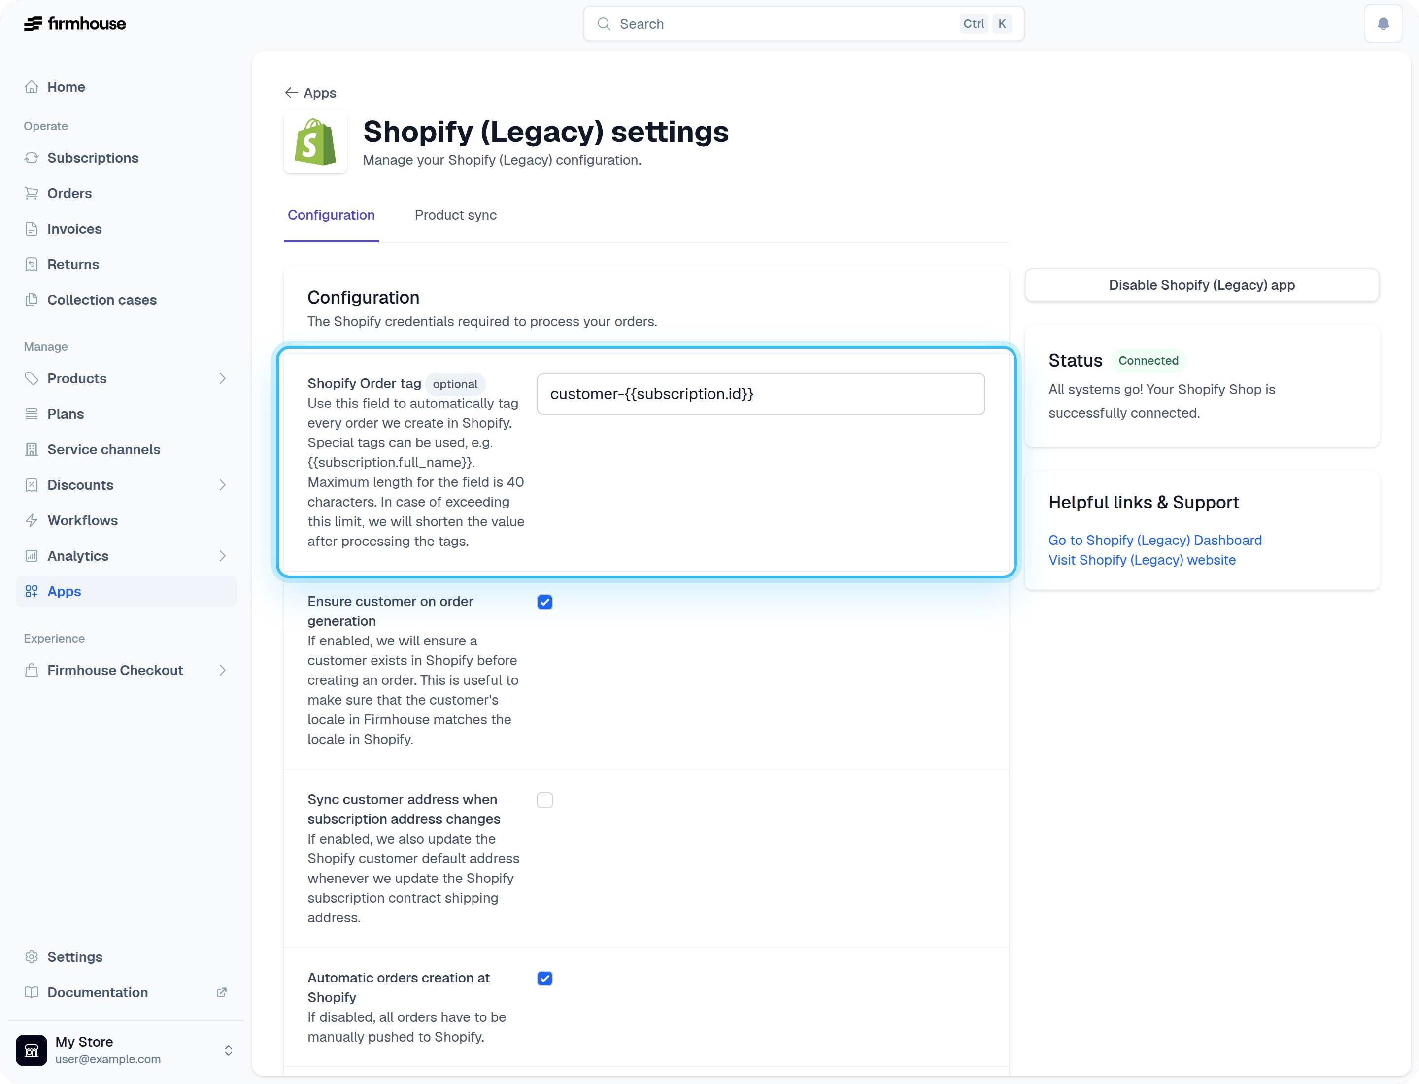This screenshot has width=1419, height=1084.
Task: Click the Collection cases icon
Action: coord(32,300)
